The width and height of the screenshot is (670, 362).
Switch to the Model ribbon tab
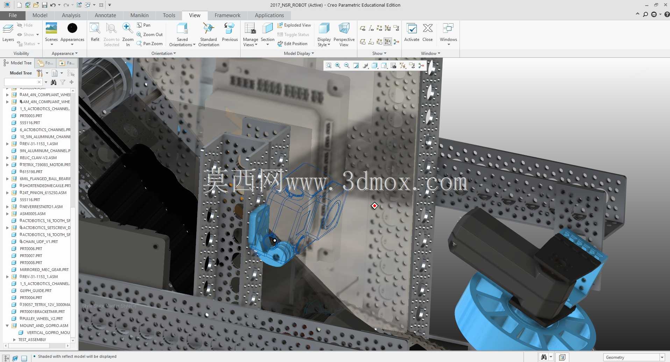[x=40, y=15]
